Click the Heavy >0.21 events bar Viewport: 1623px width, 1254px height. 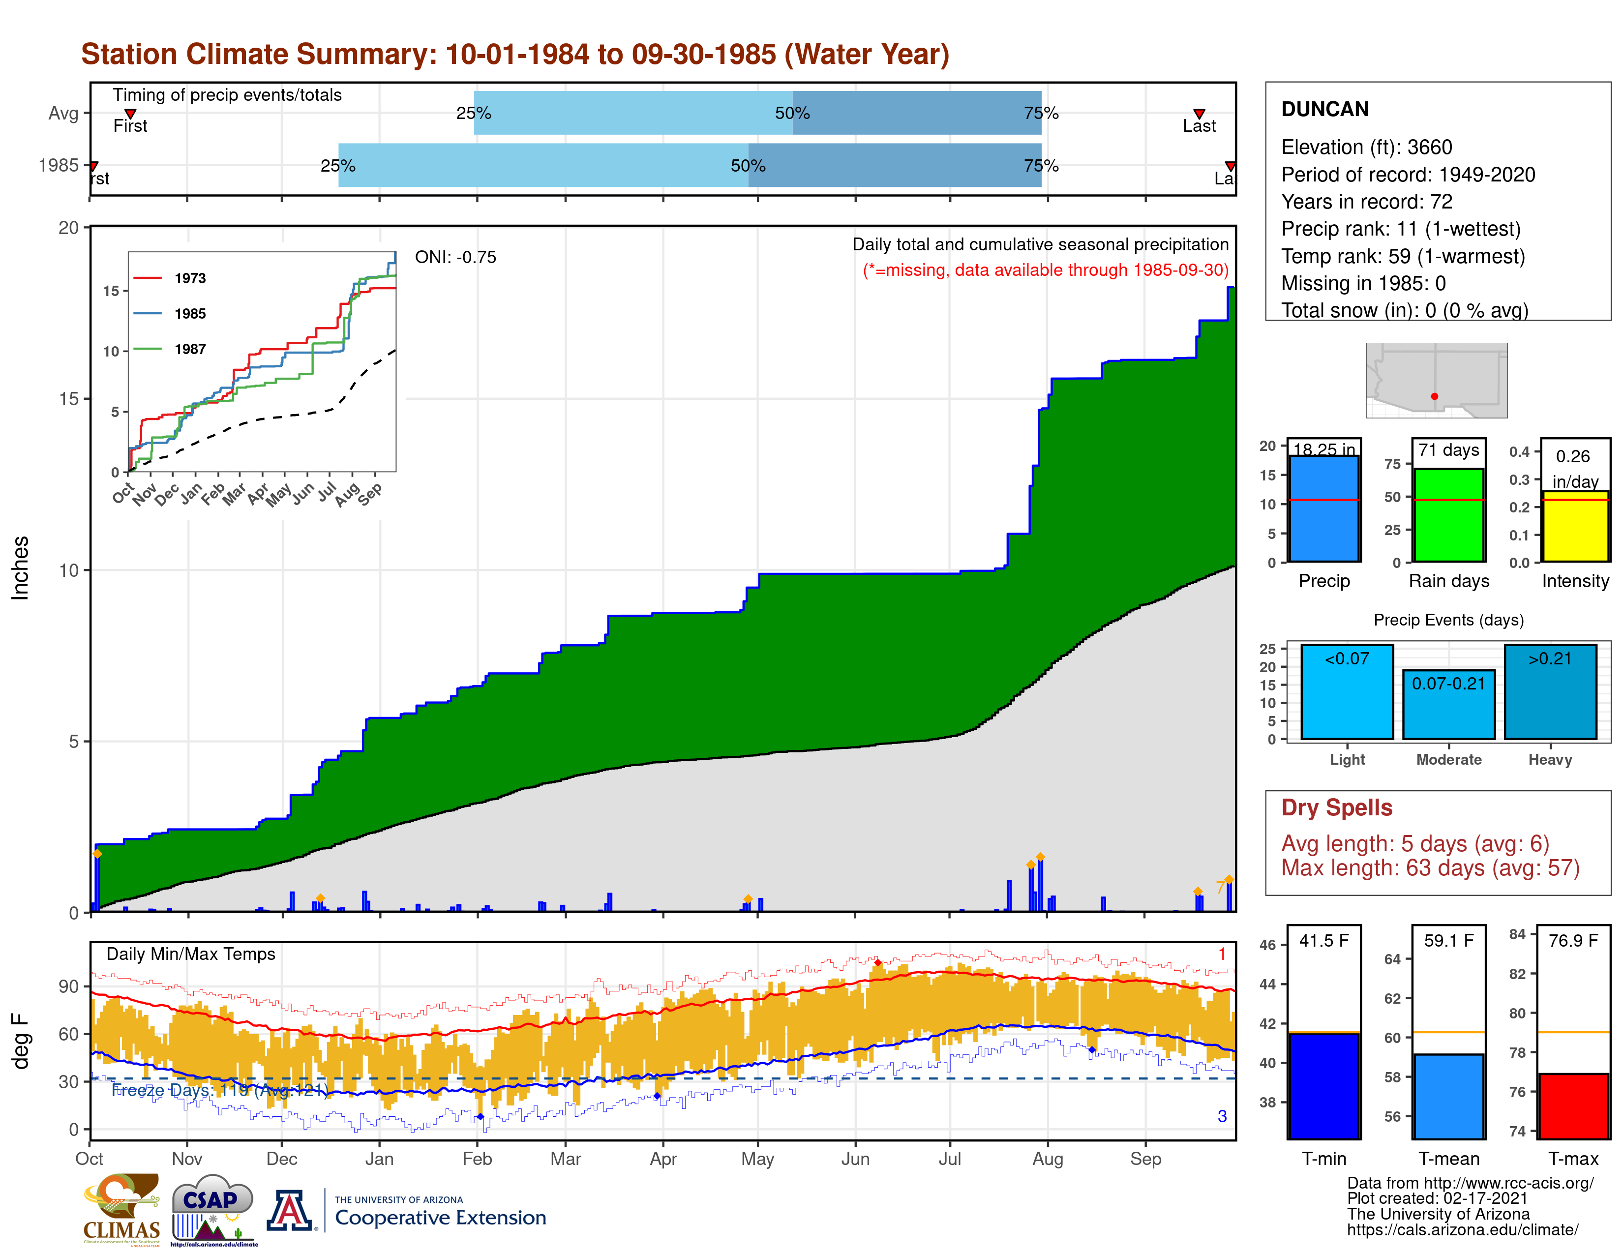point(1550,691)
